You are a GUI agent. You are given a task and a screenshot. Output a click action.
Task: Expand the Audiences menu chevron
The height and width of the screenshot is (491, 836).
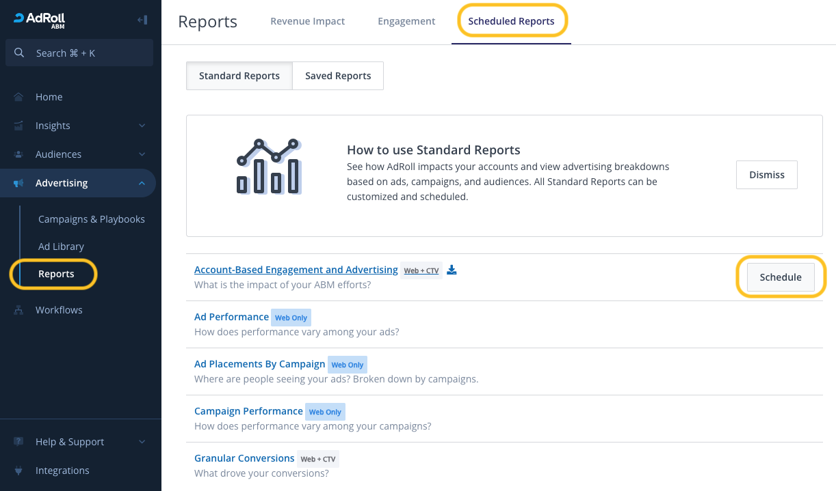click(142, 154)
